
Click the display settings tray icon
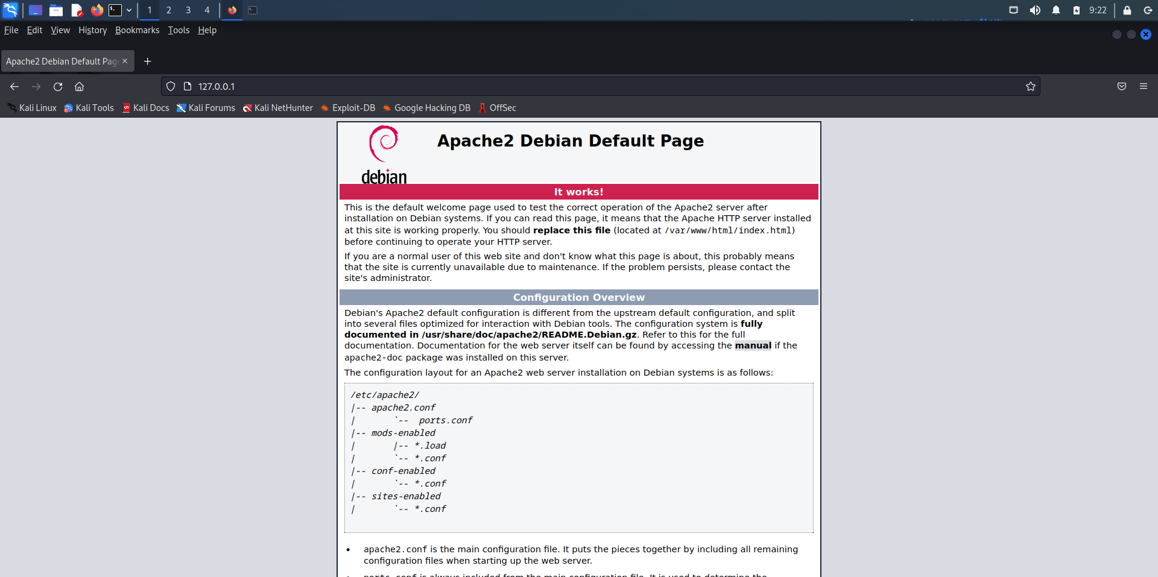(1014, 10)
